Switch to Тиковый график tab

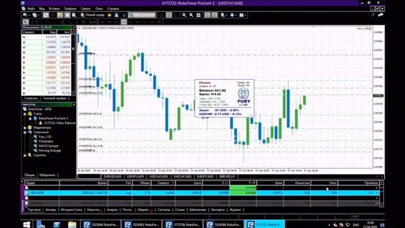tap(54, 98)
